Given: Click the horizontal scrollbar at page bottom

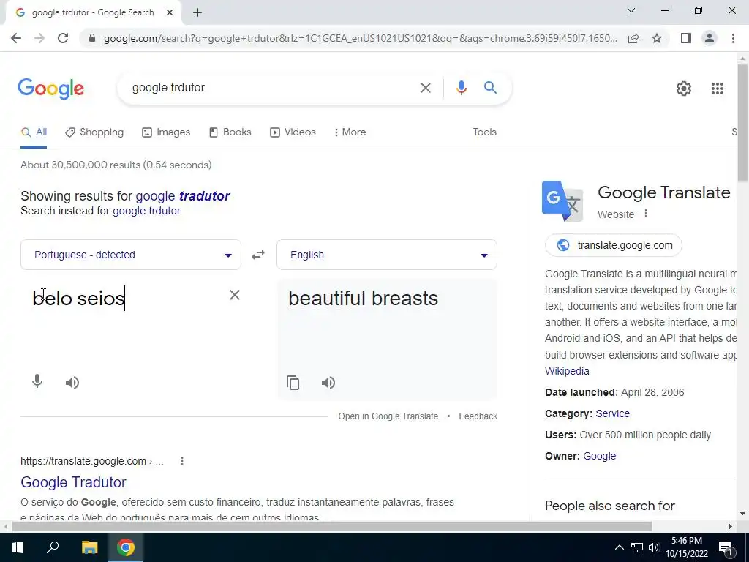Looking at the screenshot, I should (332, 527).
